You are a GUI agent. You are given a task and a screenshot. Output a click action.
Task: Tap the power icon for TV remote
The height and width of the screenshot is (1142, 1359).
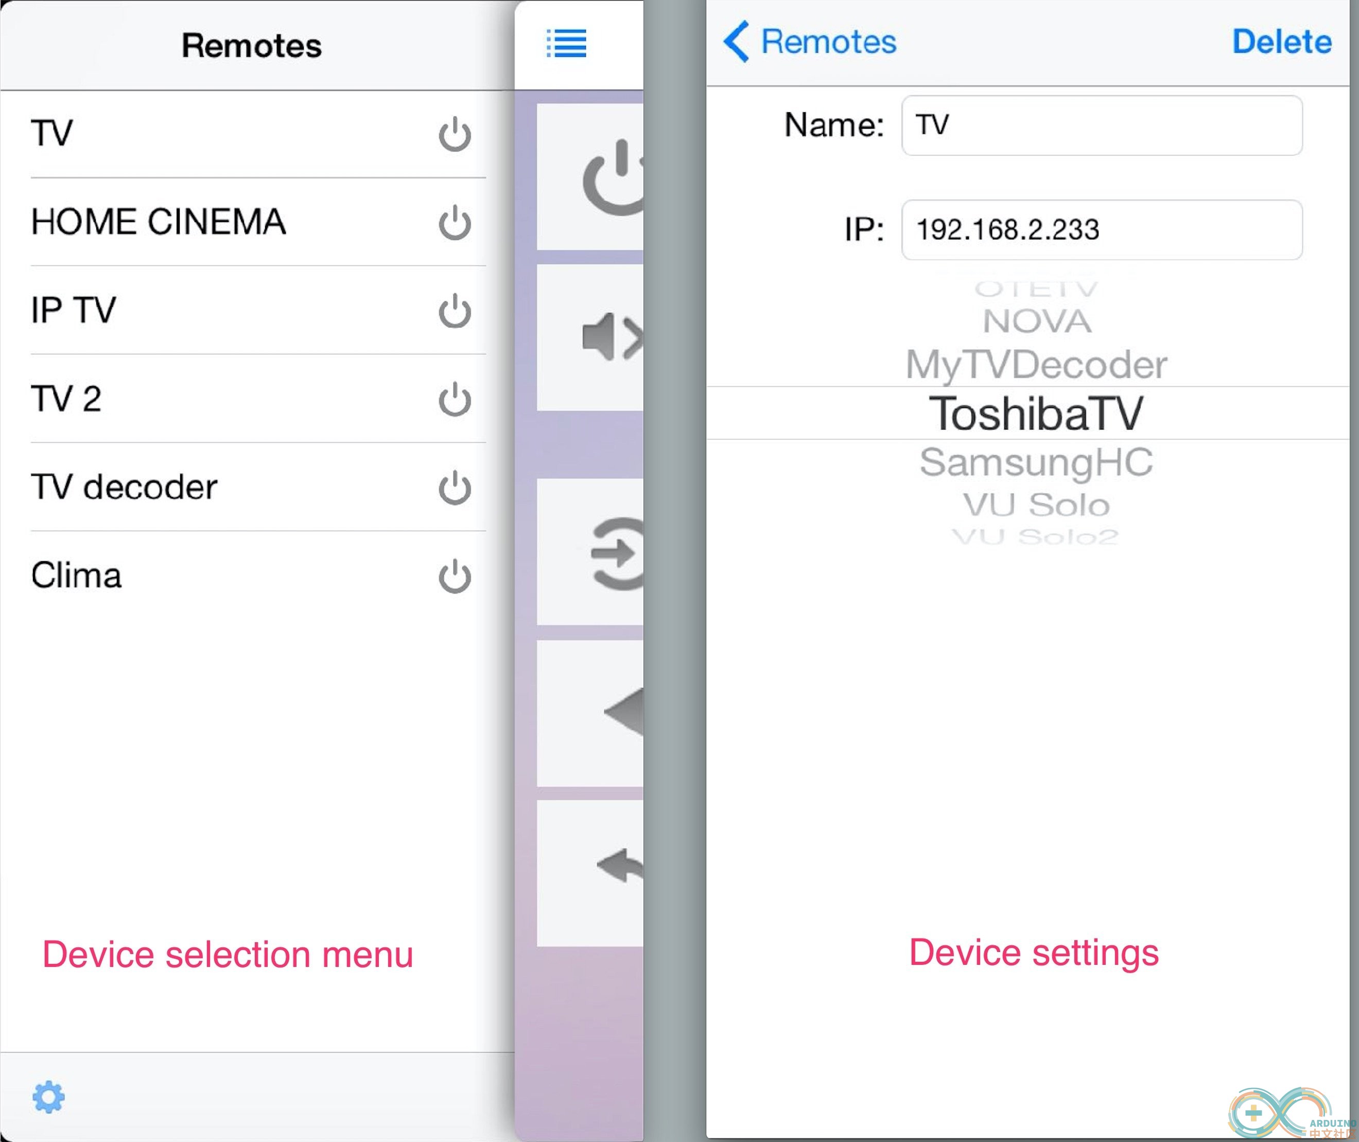(x=455, y=134)
